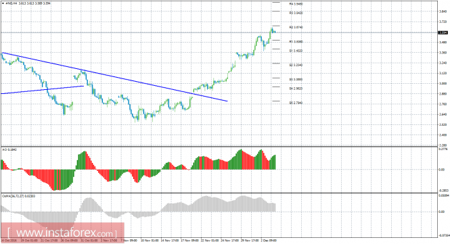Screen dimensions: 450x244
Task: Click the R1 pivot level label
Action: pyautogui.click(x=296, y=42)
